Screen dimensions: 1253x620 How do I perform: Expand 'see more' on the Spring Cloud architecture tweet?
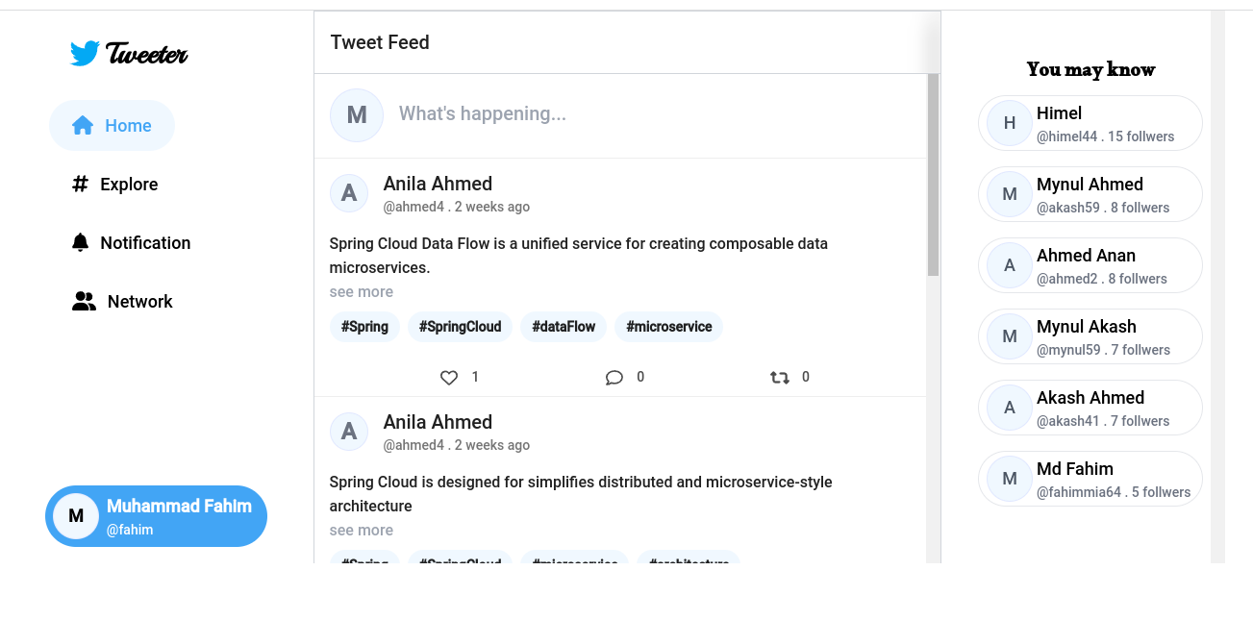pyautogui.click(x=362, y=531)
